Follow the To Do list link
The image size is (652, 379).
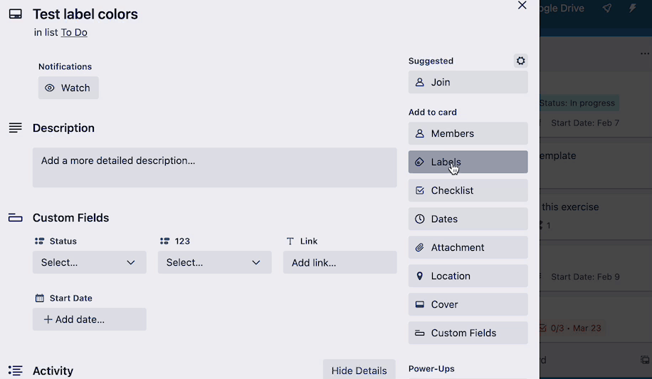[74, 33]
